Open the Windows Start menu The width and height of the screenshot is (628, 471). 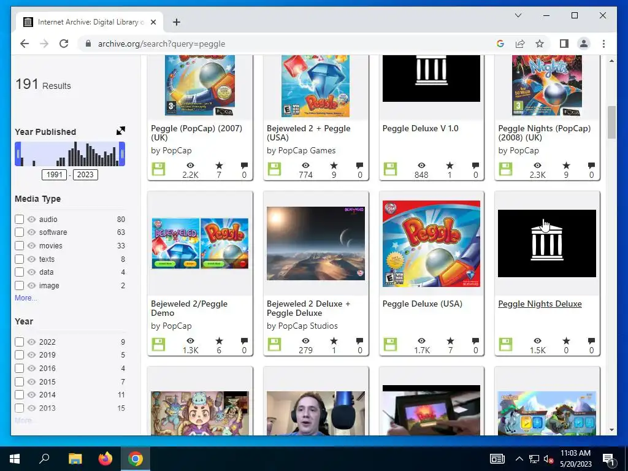15,459
